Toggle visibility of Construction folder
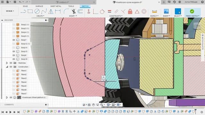The height and width of the screenshot is (115, 205). pos(11,67)
